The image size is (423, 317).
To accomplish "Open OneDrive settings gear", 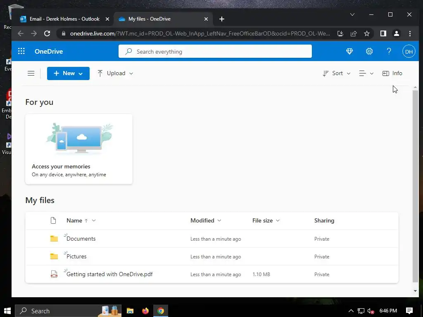I will 369,51.
